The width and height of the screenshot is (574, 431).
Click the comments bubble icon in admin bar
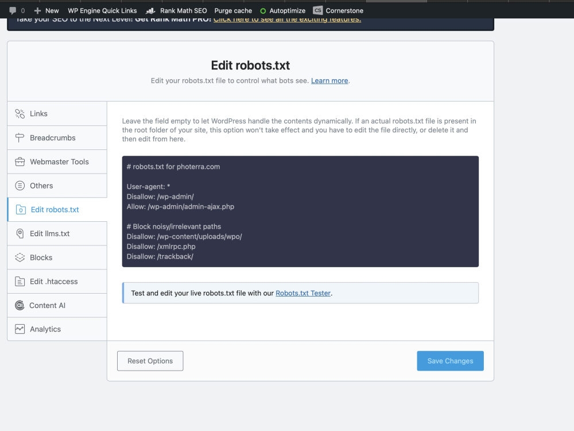(13, 10)
